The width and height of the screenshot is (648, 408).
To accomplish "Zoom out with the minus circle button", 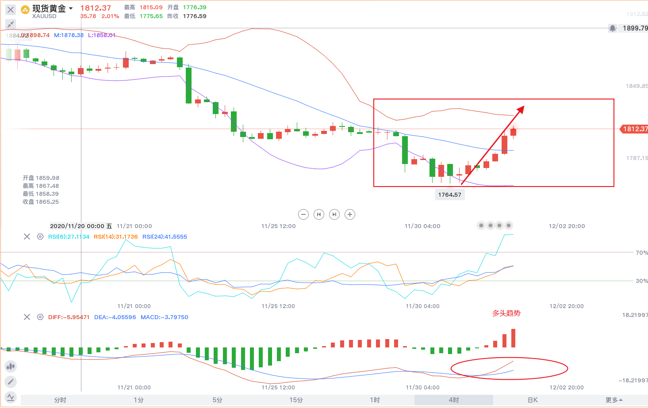I will click(303, 214).
